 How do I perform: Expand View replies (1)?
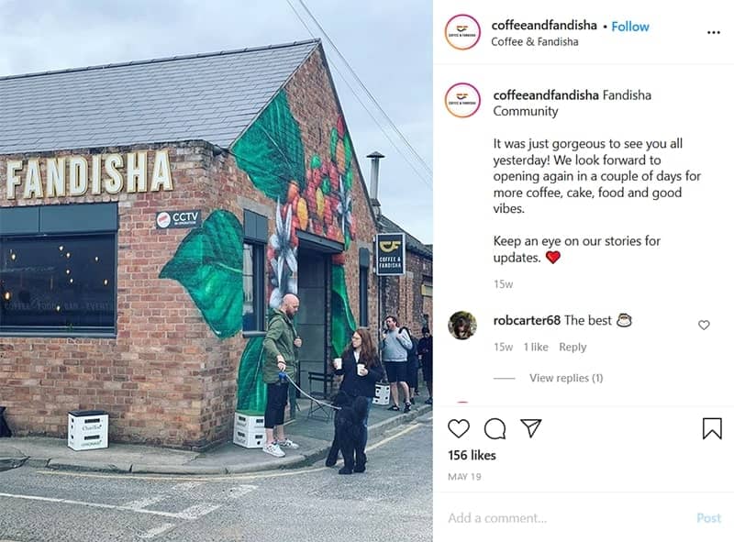coord(566,378)
